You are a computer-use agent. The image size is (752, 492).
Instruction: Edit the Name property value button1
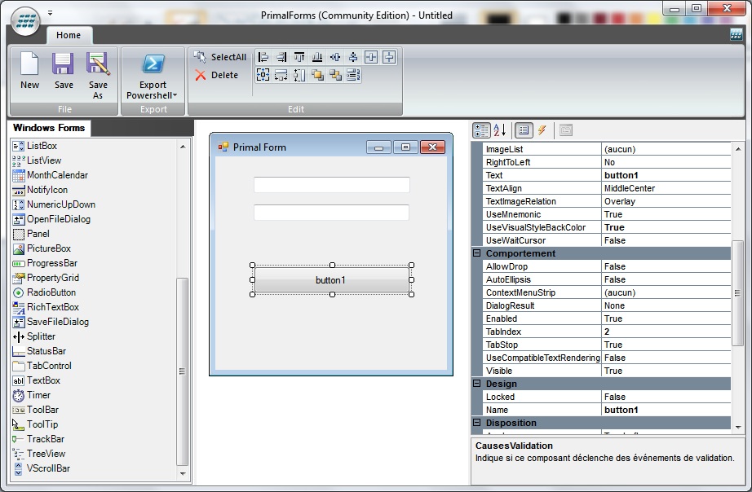pyautogui.click(x=666, y=410)
